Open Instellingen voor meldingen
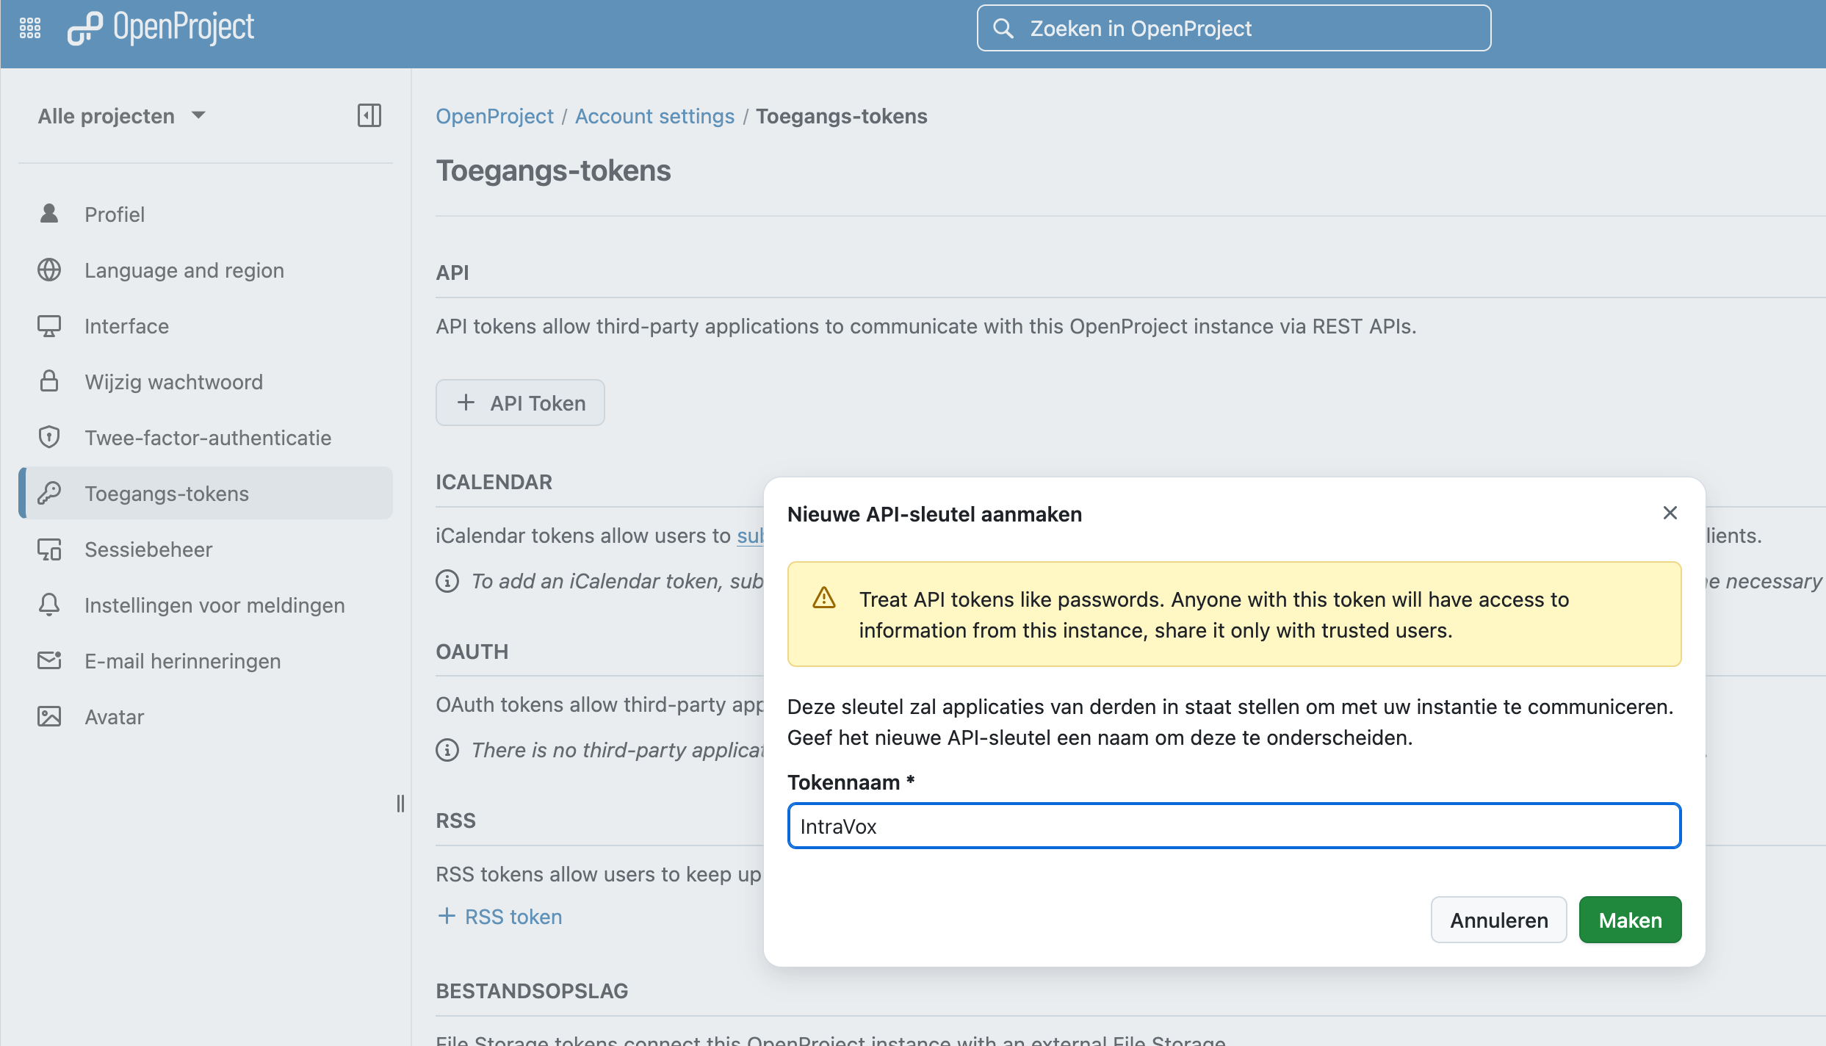The width and height of the screenshot is (1826, 1046). pos(206,605)
